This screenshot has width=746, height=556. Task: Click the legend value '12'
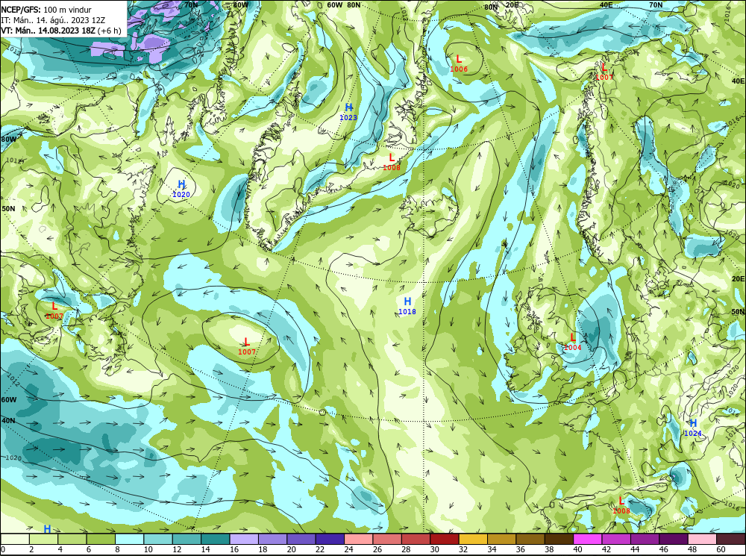coord(177,549)
